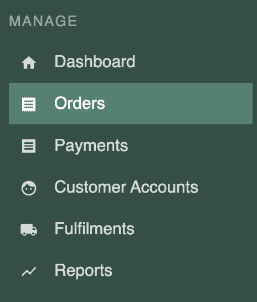Open the Dashboard menu item
This screenshot has width=257, height=302.
coord(131,62)
